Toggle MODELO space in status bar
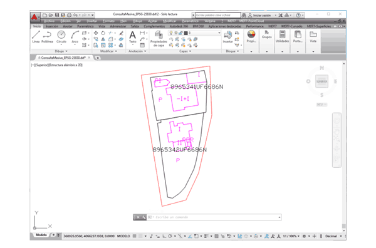This screenshot has width=376, height=248. (123, 236)
